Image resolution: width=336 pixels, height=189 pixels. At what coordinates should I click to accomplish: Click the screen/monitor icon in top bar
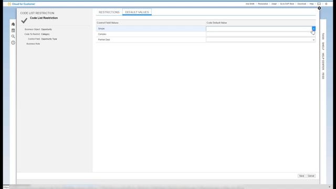click(319, 4)
